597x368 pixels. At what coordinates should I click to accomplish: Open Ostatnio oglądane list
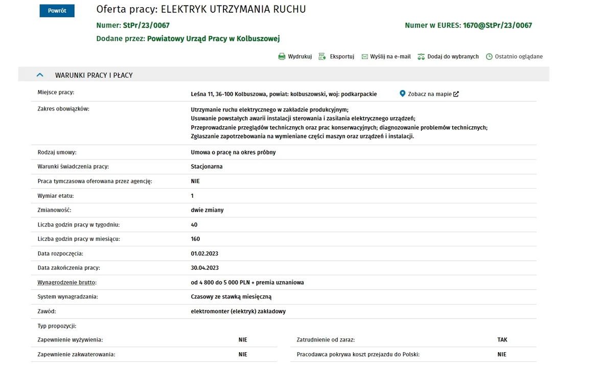coord(519,57)
